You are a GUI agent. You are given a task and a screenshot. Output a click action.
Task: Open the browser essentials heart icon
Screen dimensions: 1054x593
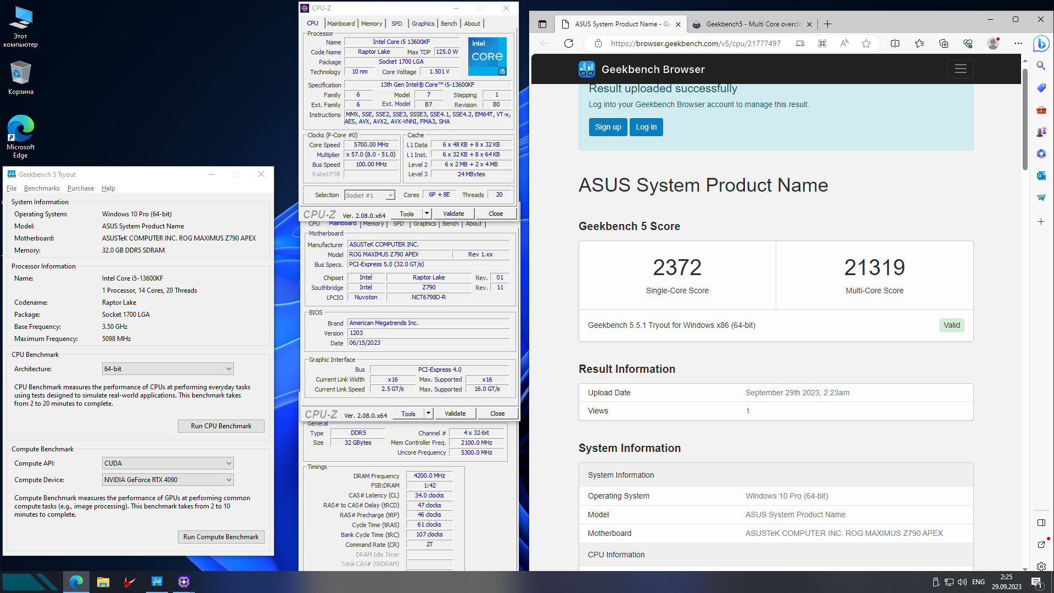tap(968, 43)
